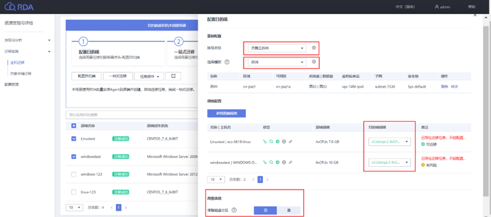Click yellow 有风险 status icon in windowstest remark
The image size is (491, 217).
(423, 165)
